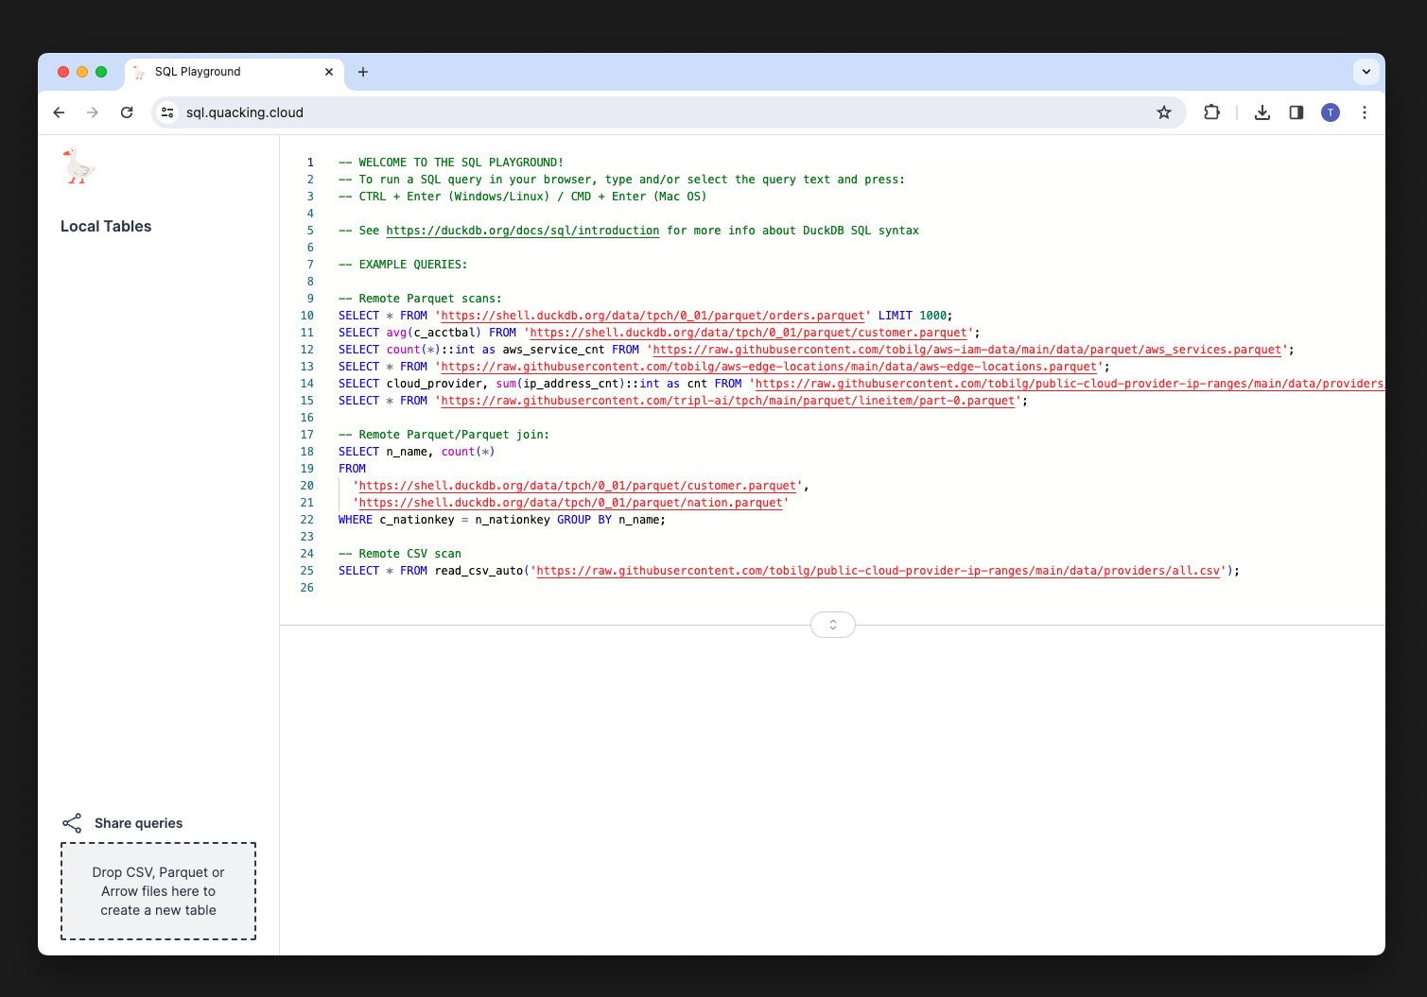Viewport: 1427px width, 997px height.
Task: Click the drop files area to create table
Action: point(158,890)
